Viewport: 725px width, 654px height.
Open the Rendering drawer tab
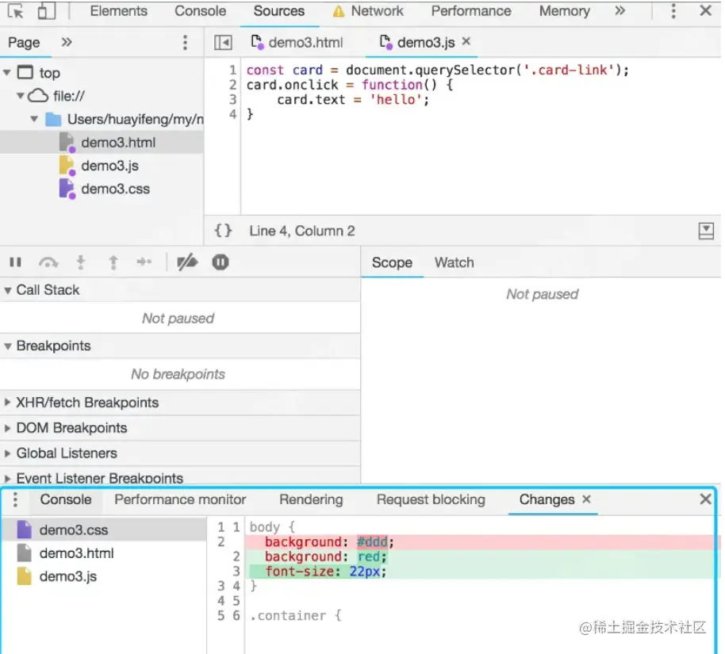coord(311,499)
